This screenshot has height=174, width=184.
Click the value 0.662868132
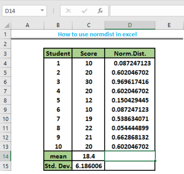tap(130, 137)
